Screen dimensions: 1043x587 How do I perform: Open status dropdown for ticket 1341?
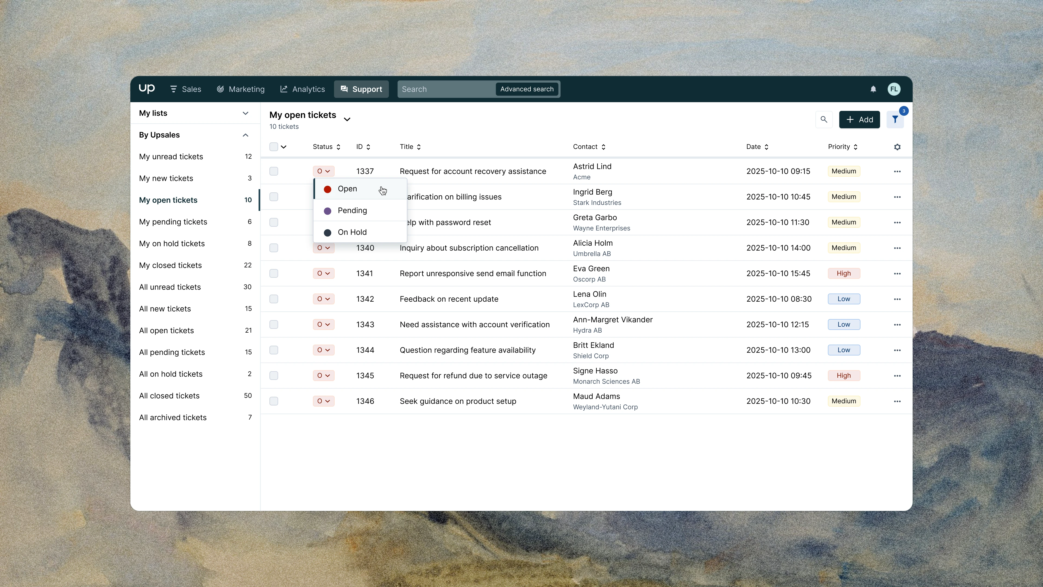323,273
